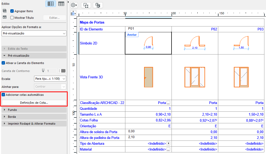The image size is (266, 154).
Task: Click the table orientation icon beside the ruler
Action: (73, 13)
